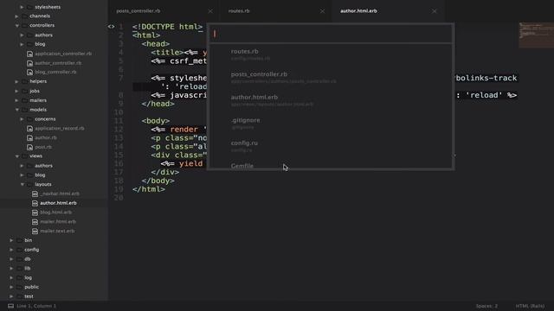The width and height of the screenshot is (554, 311).
Task: Click the _navbar.html.erb file icon
Action: coord(35,194)
